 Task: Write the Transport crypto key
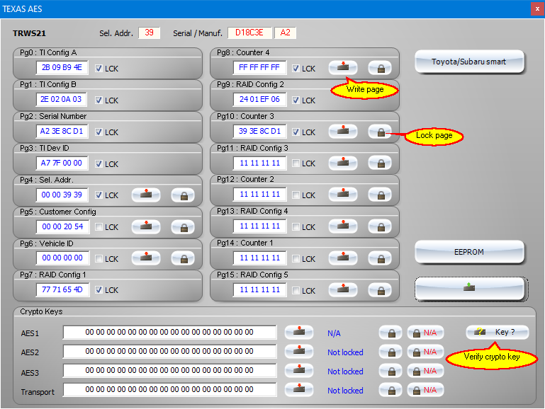point(299,389)
